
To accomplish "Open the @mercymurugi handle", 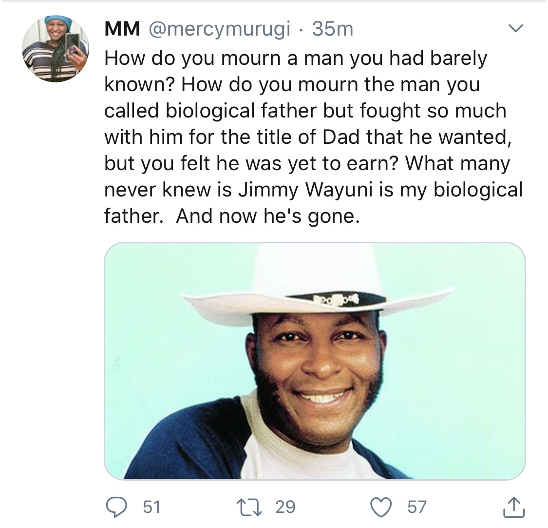I will click(x=220, y=29).
